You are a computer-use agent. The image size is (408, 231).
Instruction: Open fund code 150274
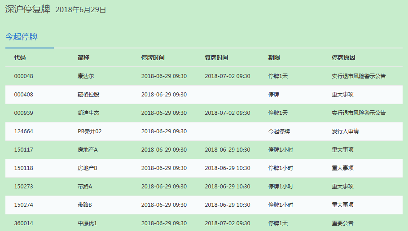[x=23, y=205]
